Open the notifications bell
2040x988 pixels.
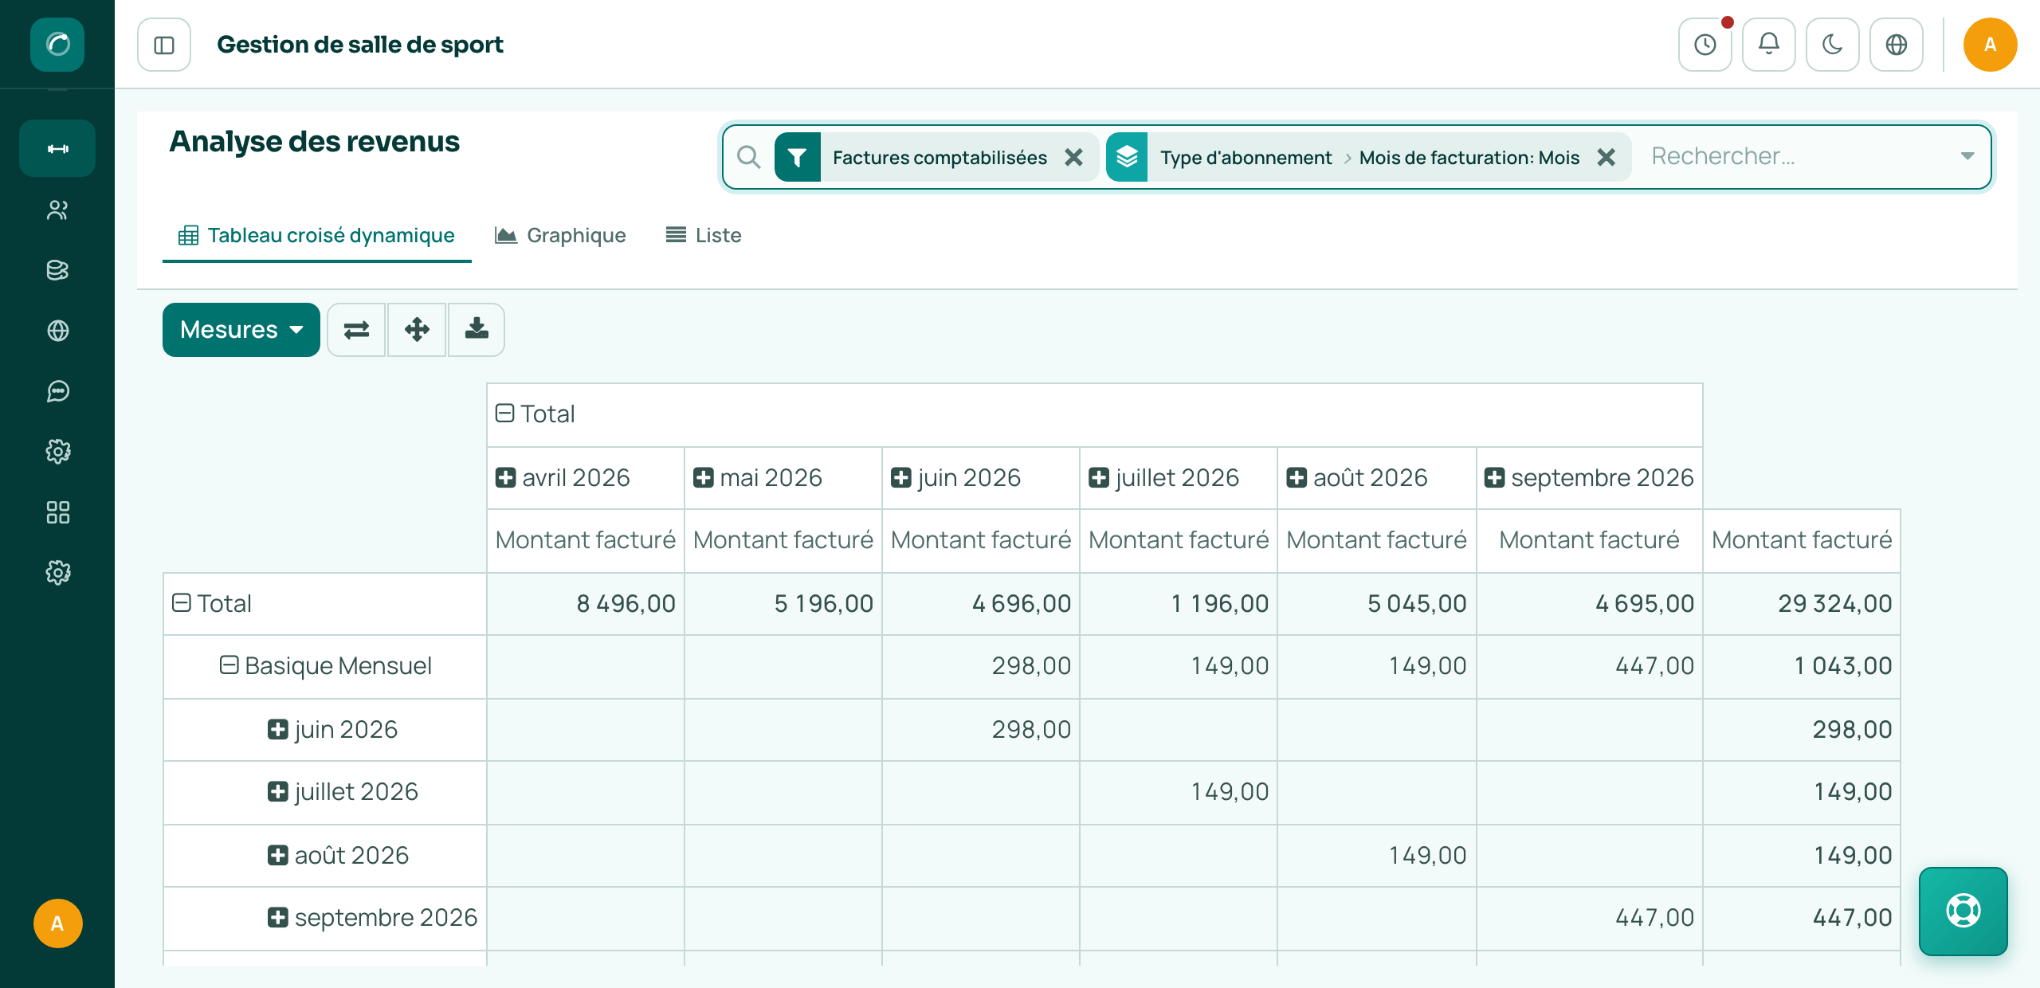tap(1769, 45)
